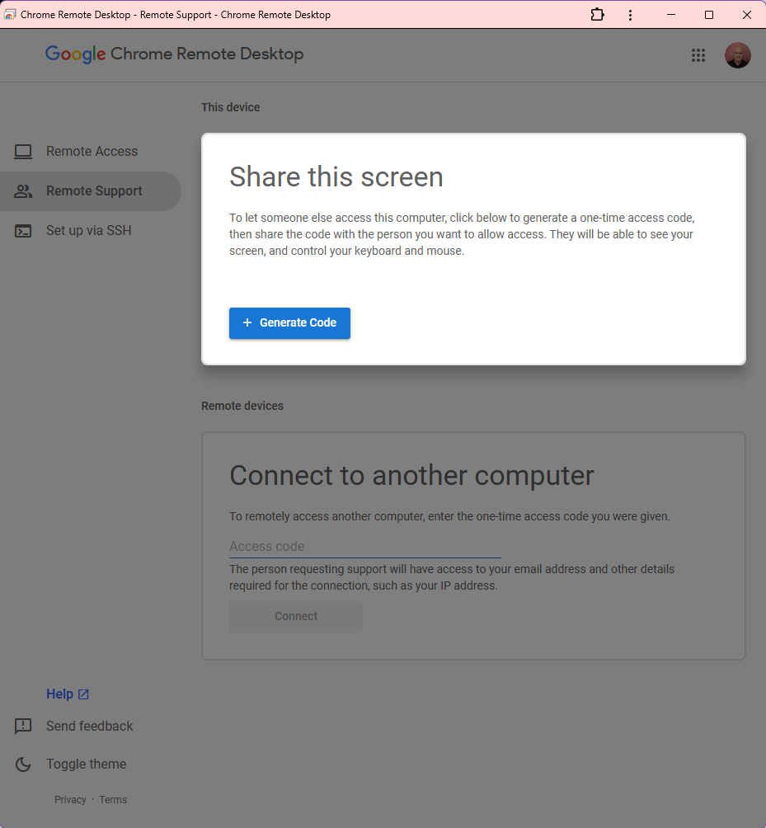The height and width of the screenshot is (828, 766).
Task: Open the three-dot window menu
Action: pos(630,15)
